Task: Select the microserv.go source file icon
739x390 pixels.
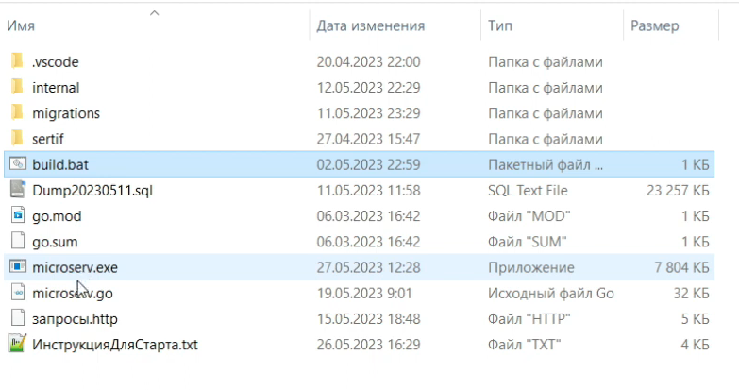Action: point(18,293)
